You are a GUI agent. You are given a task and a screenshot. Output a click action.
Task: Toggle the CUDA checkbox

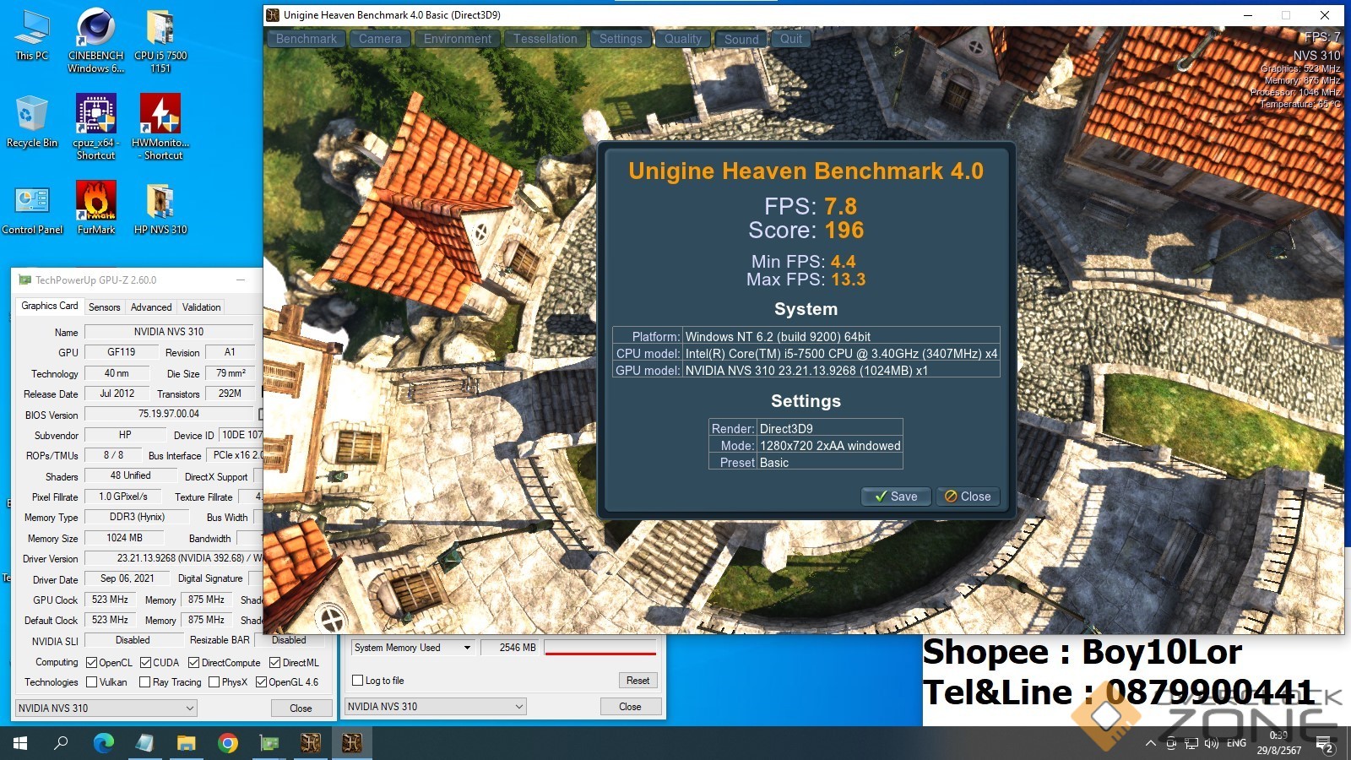pos(145,663)
